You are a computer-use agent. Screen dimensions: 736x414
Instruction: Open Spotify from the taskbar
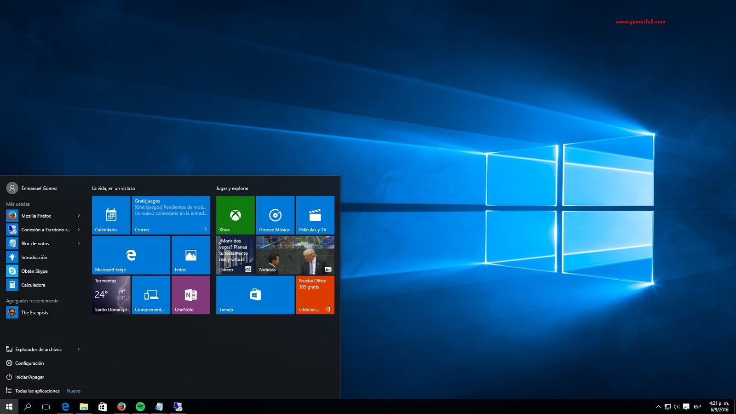click(140, 407)
